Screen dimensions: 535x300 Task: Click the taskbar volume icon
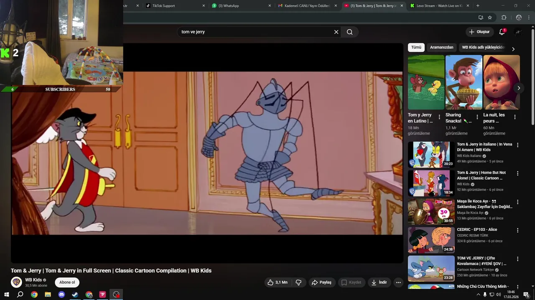tap(498, 295)
